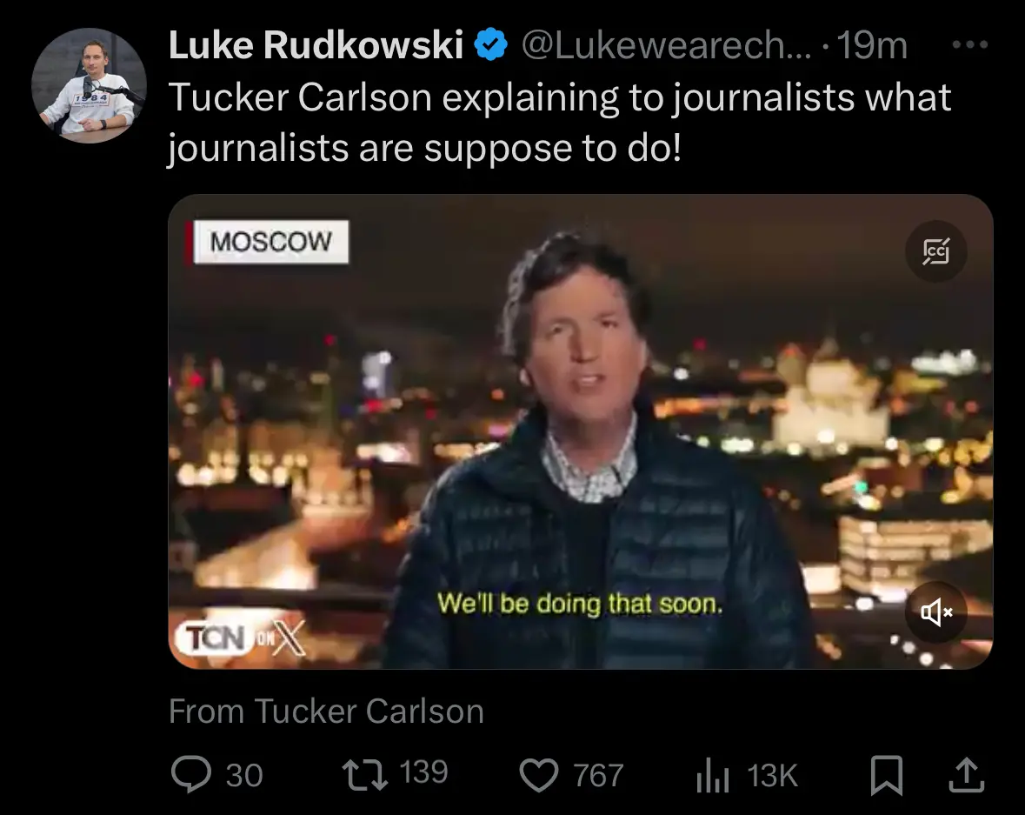1025x815 pixels.
Task: Open the @Lukewearech handle link
Action: click(x=666, y=46)
